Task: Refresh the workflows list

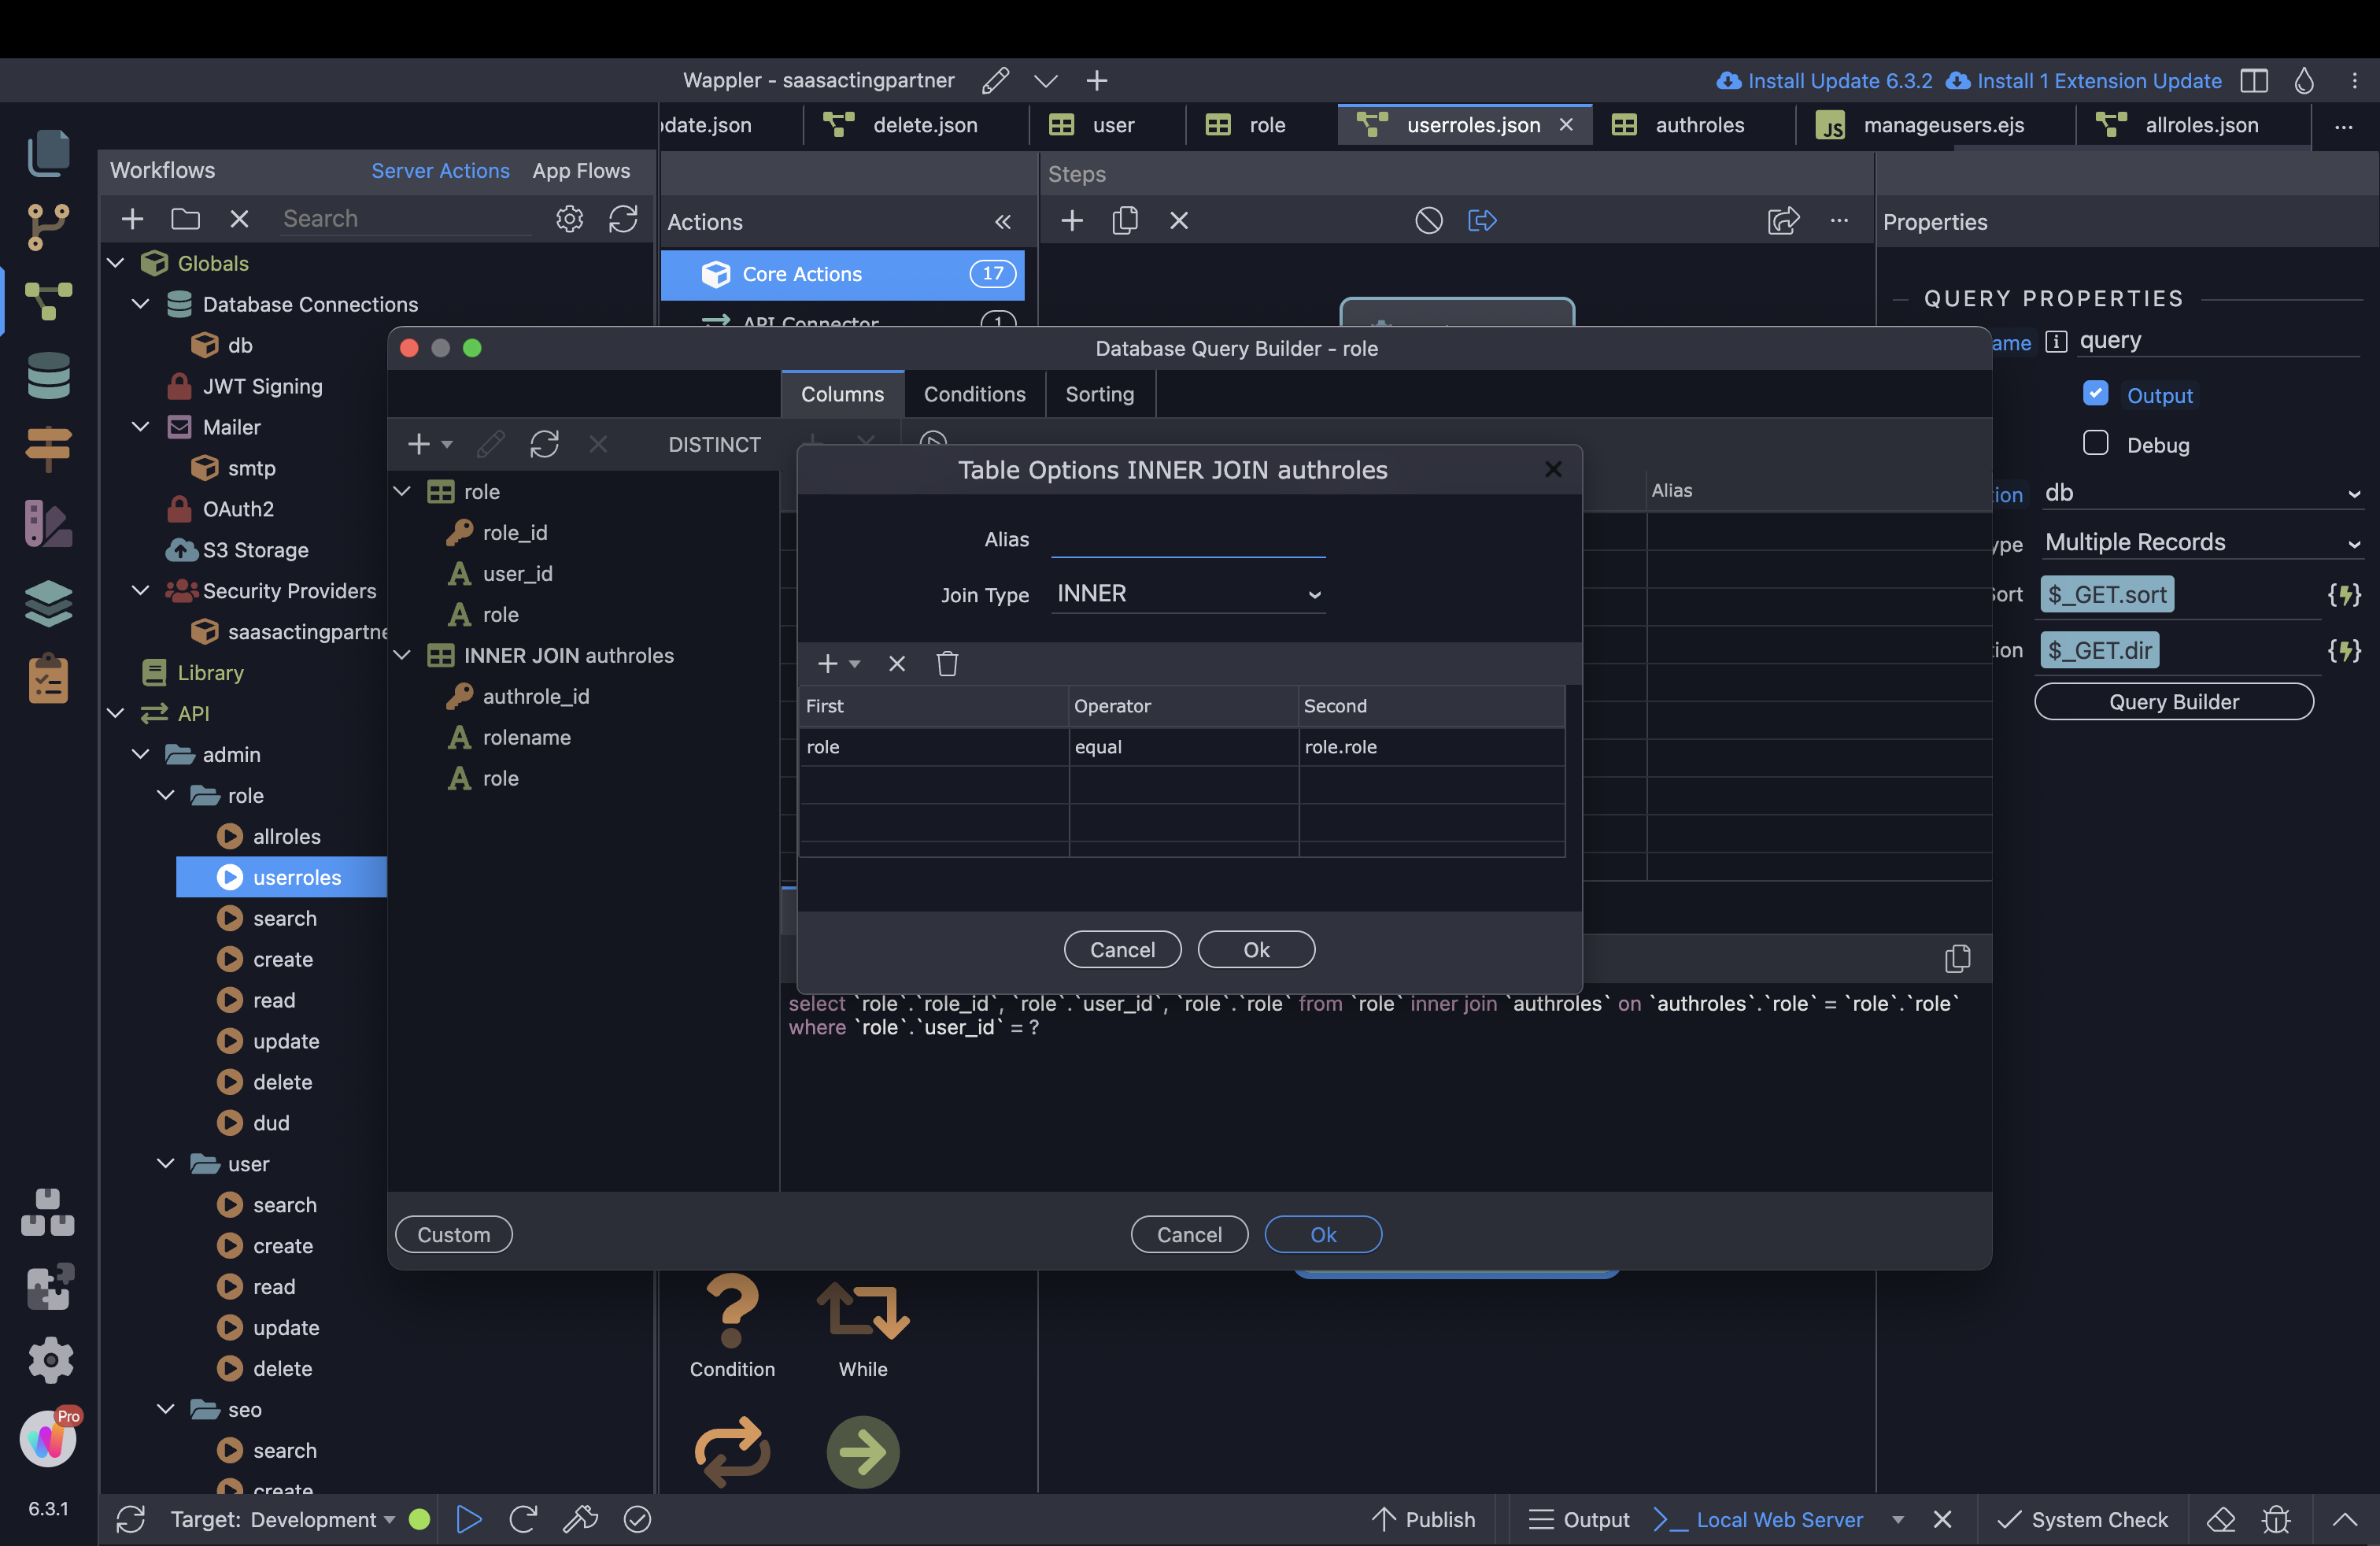Action: (x=623, y=219)
